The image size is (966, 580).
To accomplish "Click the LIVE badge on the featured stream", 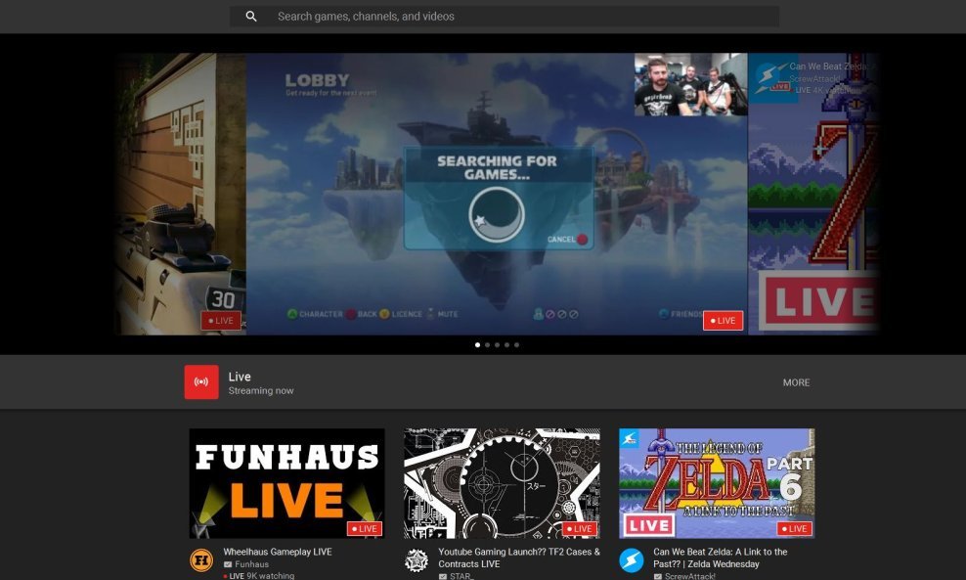I will [723, 321].
